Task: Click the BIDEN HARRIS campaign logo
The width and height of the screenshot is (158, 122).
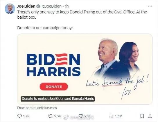Action: click(54, 65)
